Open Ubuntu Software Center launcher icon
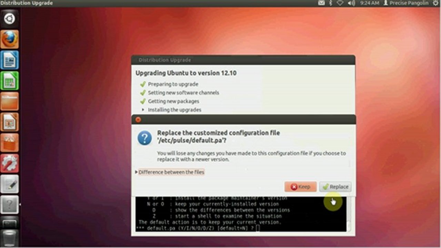 click(x=9, y=143)
